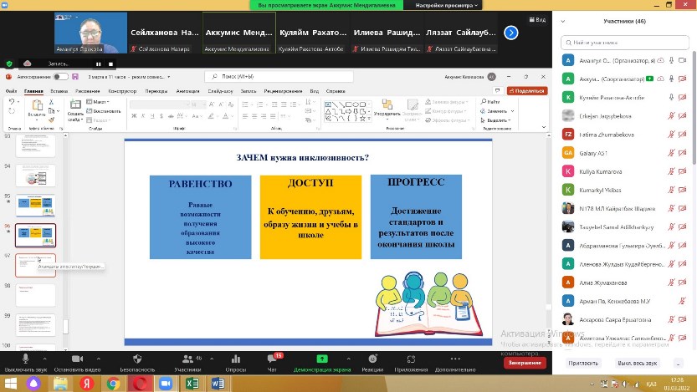Pause the meeting recording

pos(99,64)
